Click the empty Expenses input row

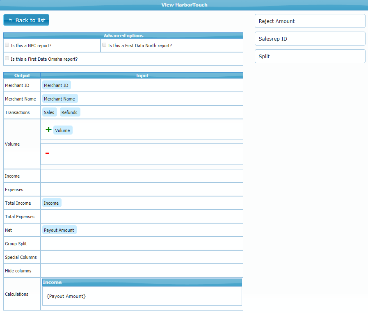click(142, 190)
